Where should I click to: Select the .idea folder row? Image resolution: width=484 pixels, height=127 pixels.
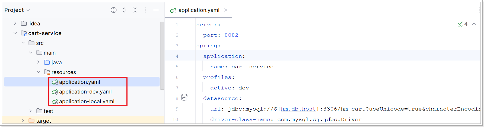(x=82, y=24)
